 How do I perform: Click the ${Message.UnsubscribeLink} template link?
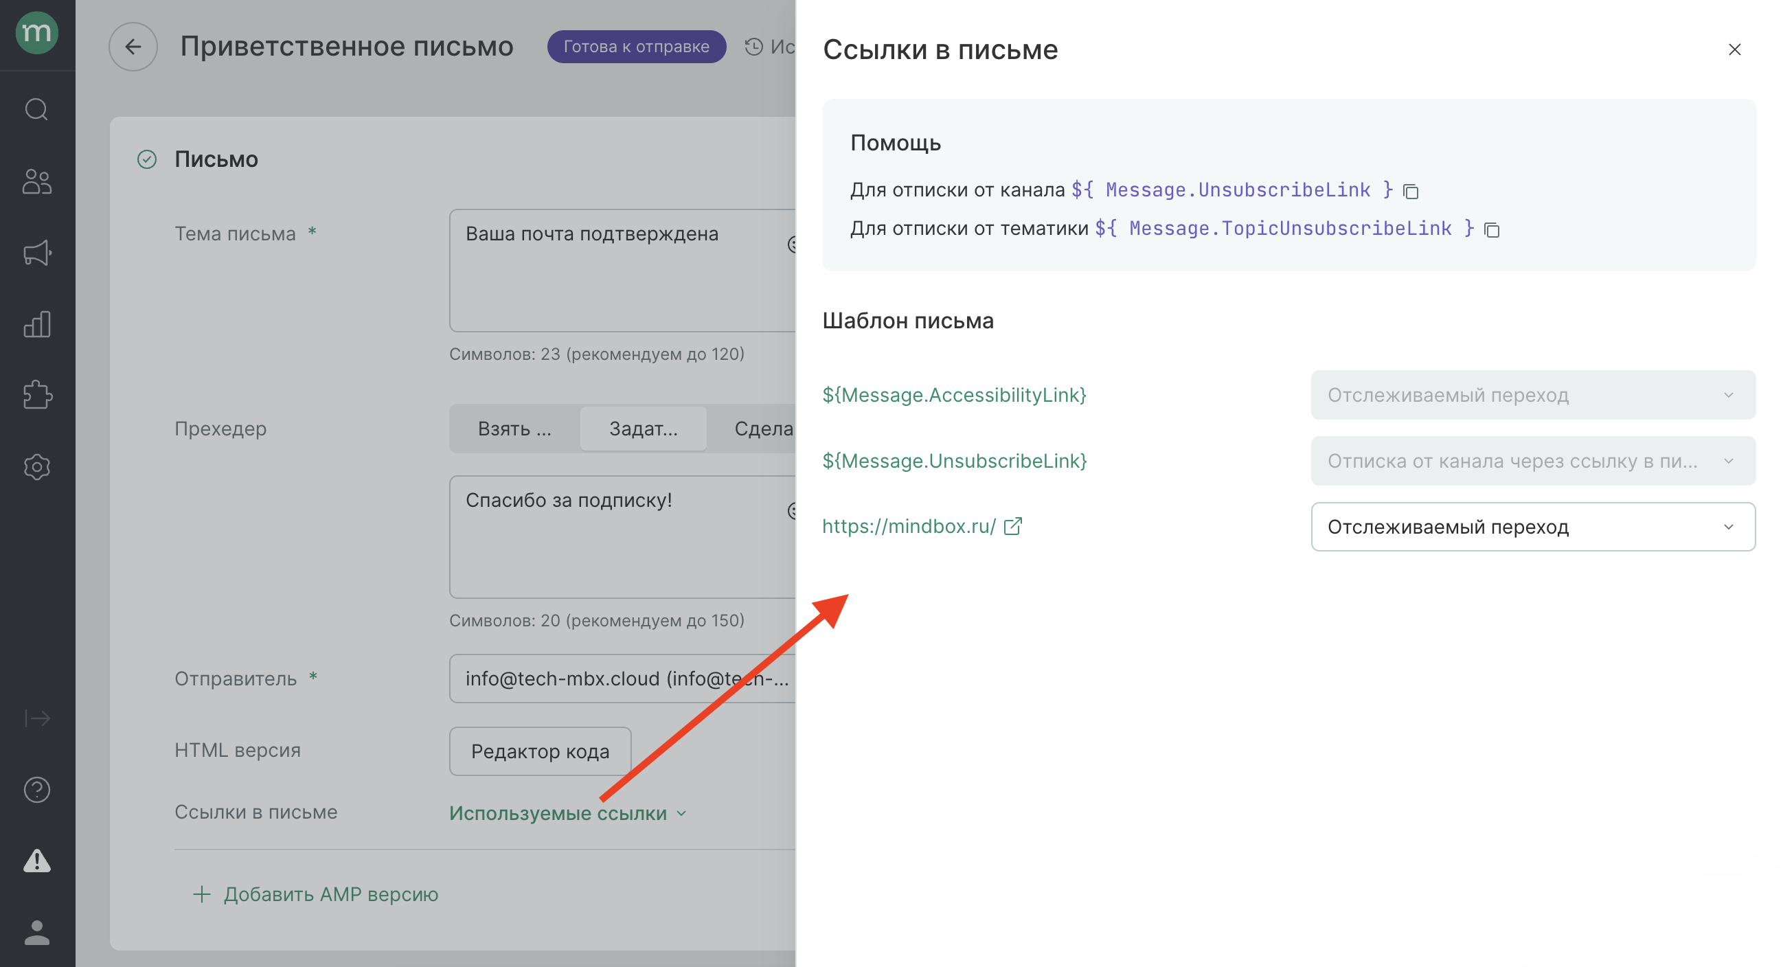[x=954, y=460]
